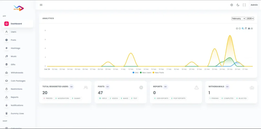Click the 0 Text badge
Screen dimensions: 261x129
coord(134,98)
